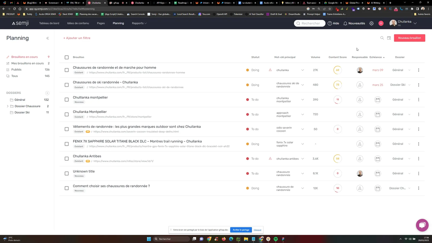Open keyword dropdown for odlo severin cocoon
The height and width of the screenshot is (243, 432).
(302, 129)
